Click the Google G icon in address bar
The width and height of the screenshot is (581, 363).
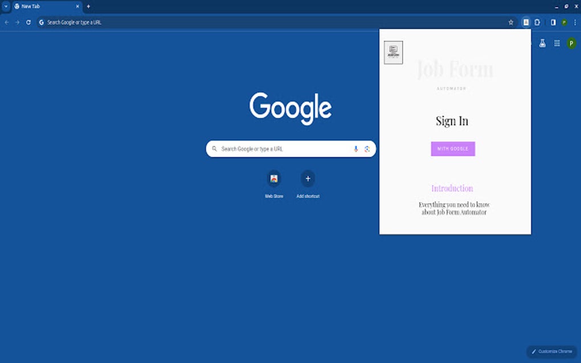click(x=42, y=22)
